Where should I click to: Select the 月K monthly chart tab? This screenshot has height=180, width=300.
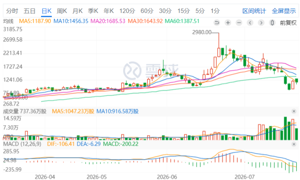tap(78, 11)
